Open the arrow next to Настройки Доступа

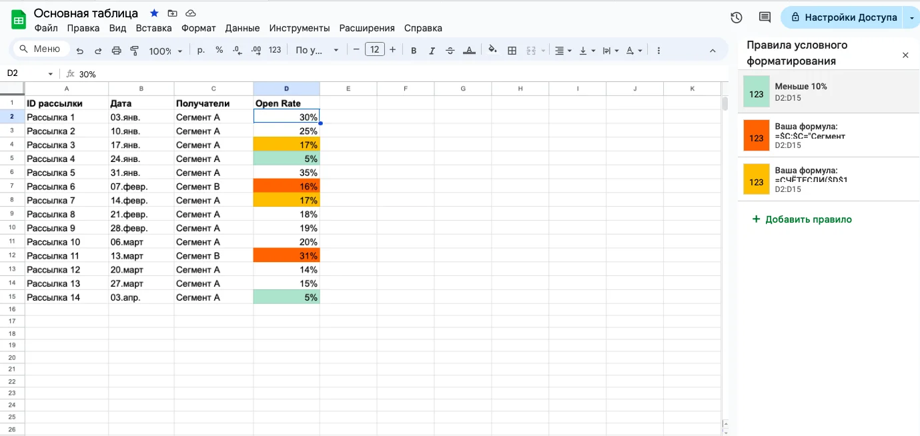[911, 18]
